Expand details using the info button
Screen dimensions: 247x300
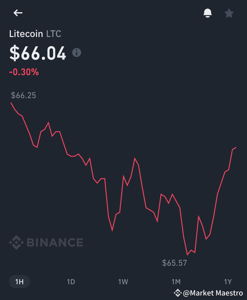click(x=77, y=53)
